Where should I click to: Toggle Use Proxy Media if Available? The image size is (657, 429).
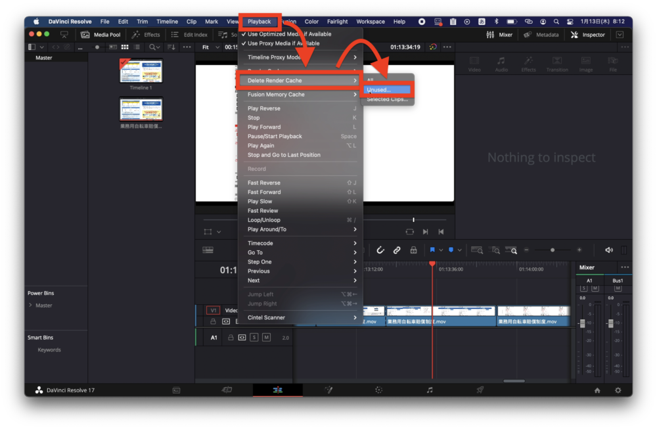(300, 43)
